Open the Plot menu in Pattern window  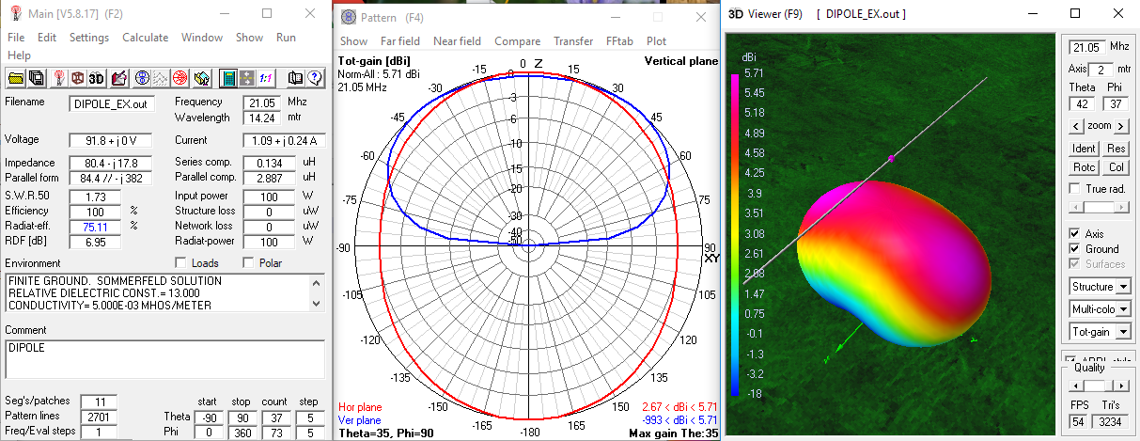pyautogui.click(x=656, y=41)
